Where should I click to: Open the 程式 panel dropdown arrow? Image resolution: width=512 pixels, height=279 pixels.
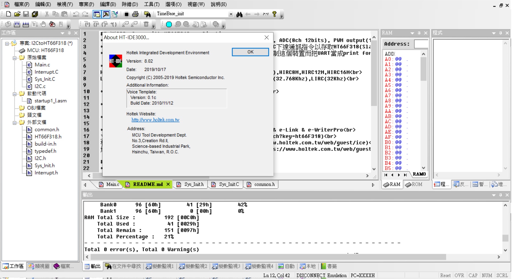tap(494, 33)
